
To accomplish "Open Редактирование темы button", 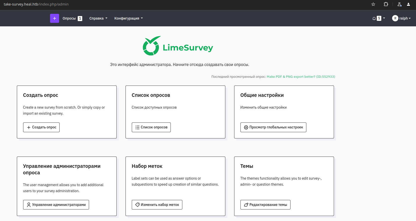I will click(x=265, y=205).
